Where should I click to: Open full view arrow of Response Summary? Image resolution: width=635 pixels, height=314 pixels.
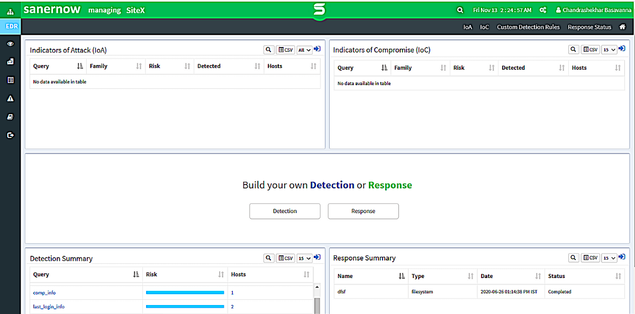tap(622, 257)
